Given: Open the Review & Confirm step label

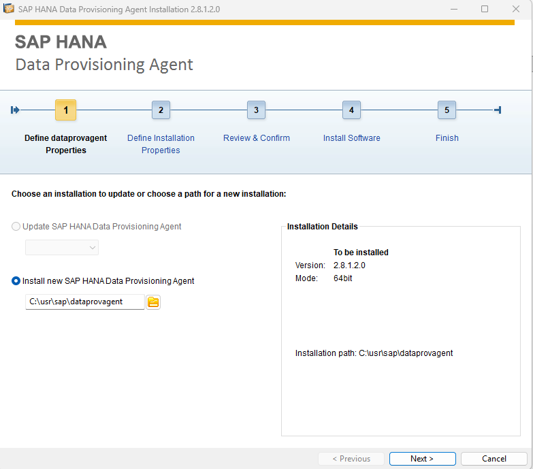Looking at the screenshot, I should pyautogui.click(x=256, y=138).
